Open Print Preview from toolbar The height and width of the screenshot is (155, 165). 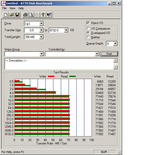pyautogui.click(x=31, y=15)
